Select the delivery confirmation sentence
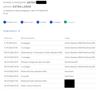The width and height of the screenshot is (100, 92). click(x=25, y=11)
